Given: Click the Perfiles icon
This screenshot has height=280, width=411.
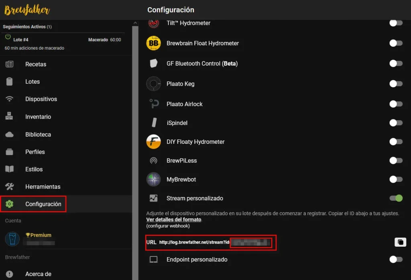Looking at the screenshot, I should click(10, 152).
